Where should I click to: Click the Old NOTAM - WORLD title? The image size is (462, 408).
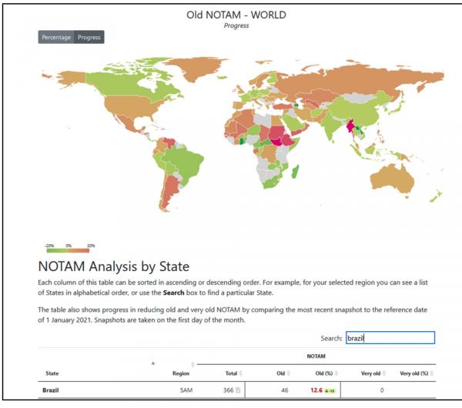point(236,15)
